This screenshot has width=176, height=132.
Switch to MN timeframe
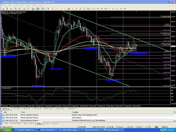point(125,9)
